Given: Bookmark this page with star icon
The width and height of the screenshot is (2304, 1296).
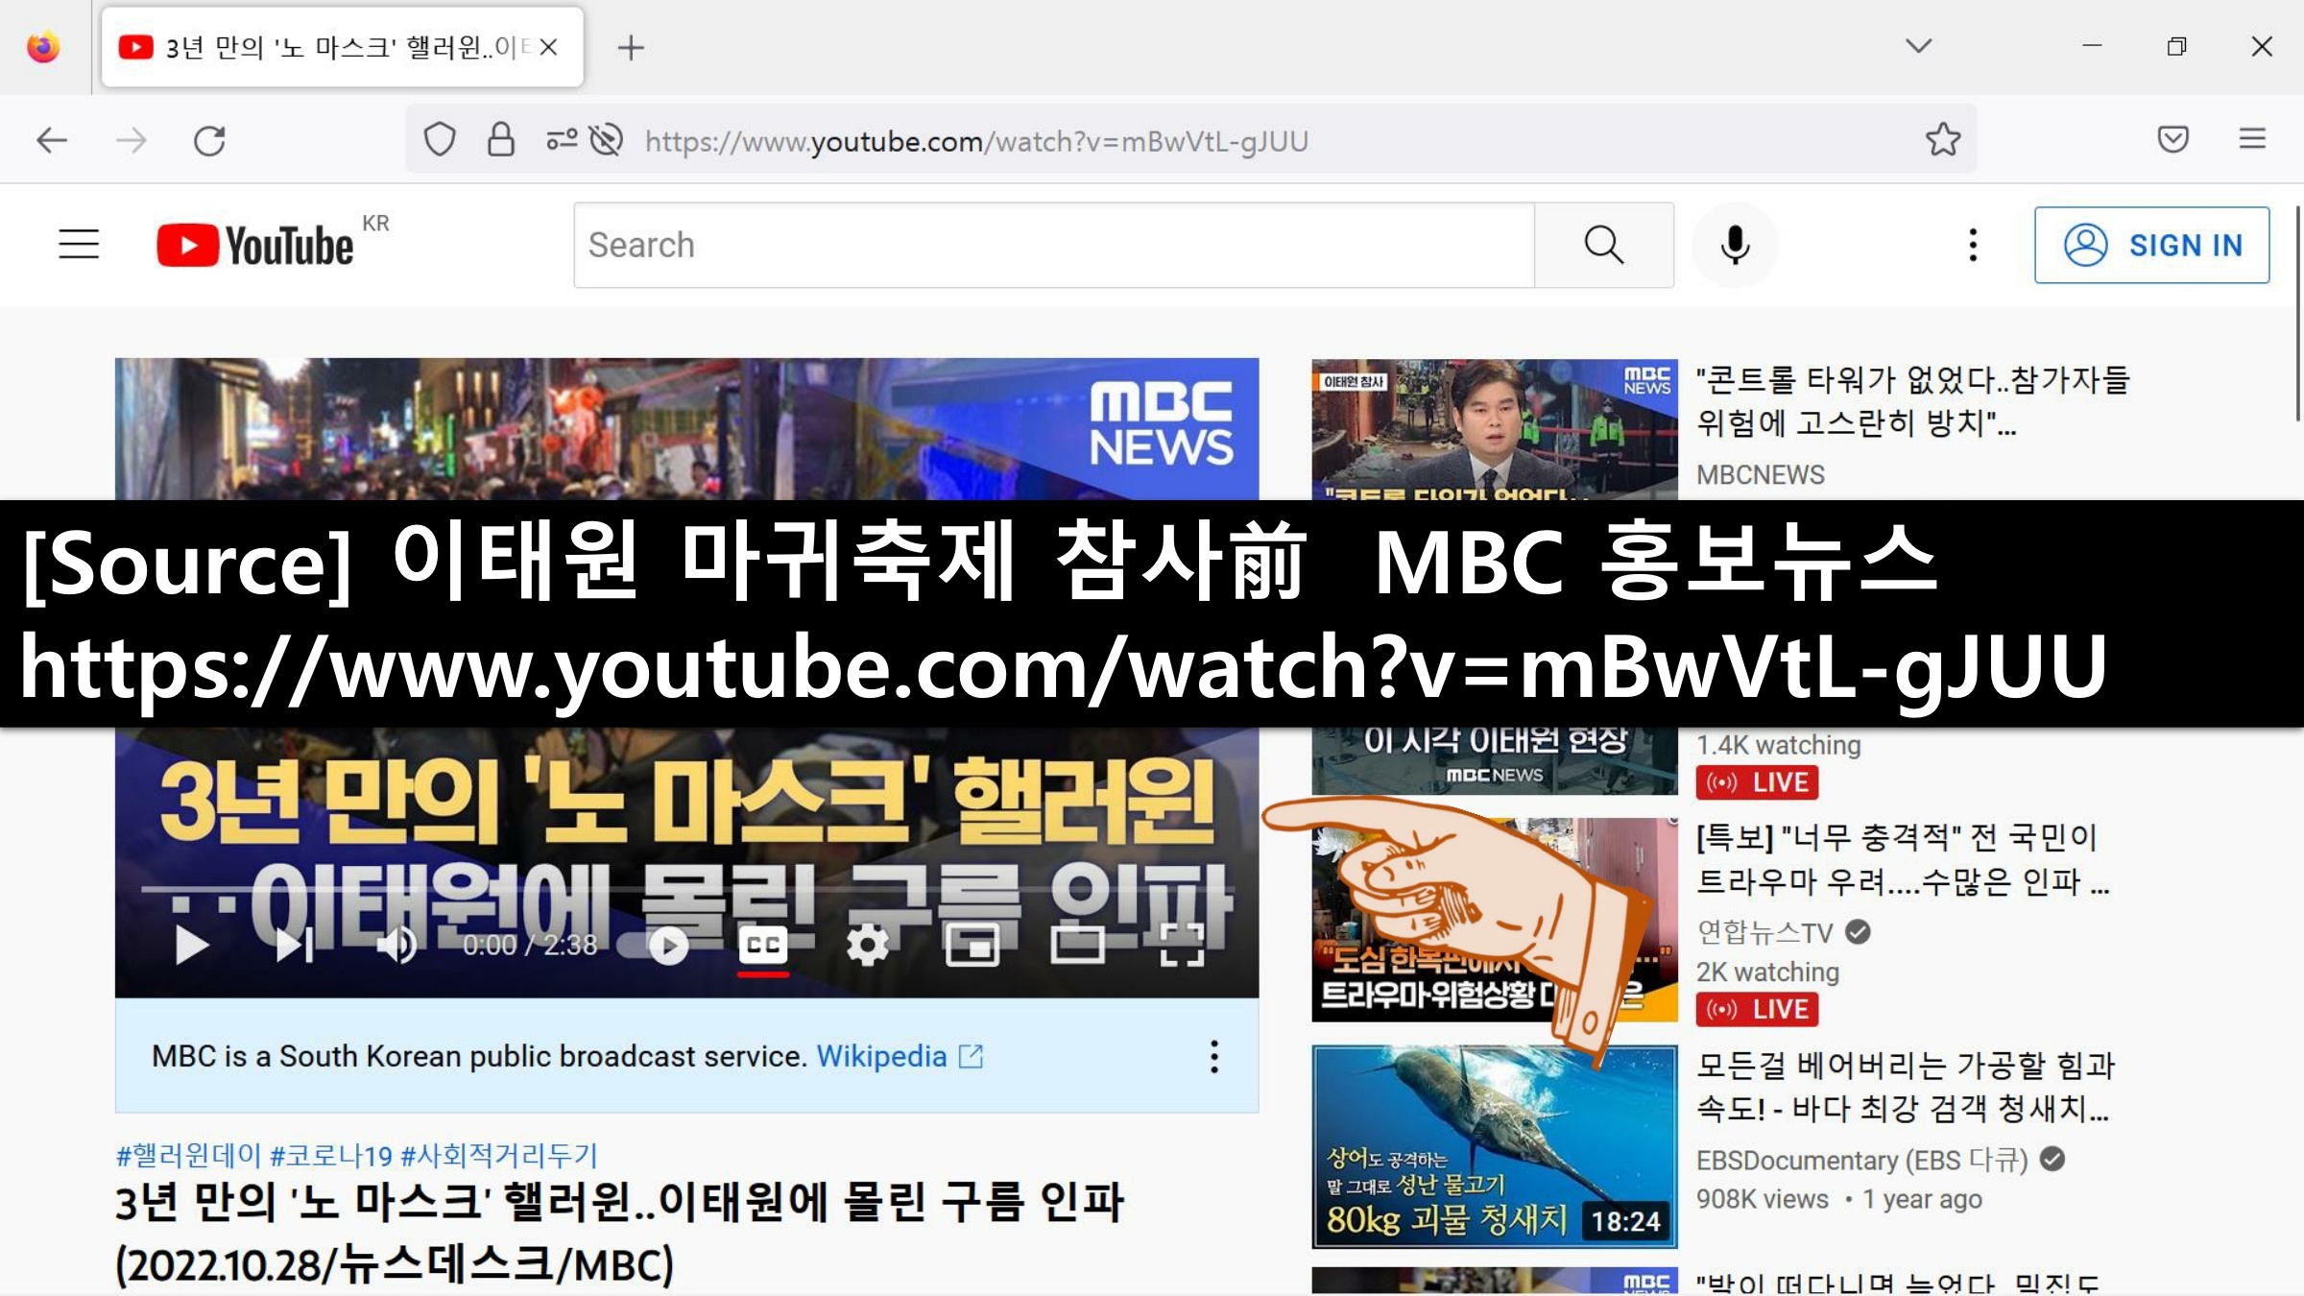Looking at the screenshot, I should (1943, 140).
